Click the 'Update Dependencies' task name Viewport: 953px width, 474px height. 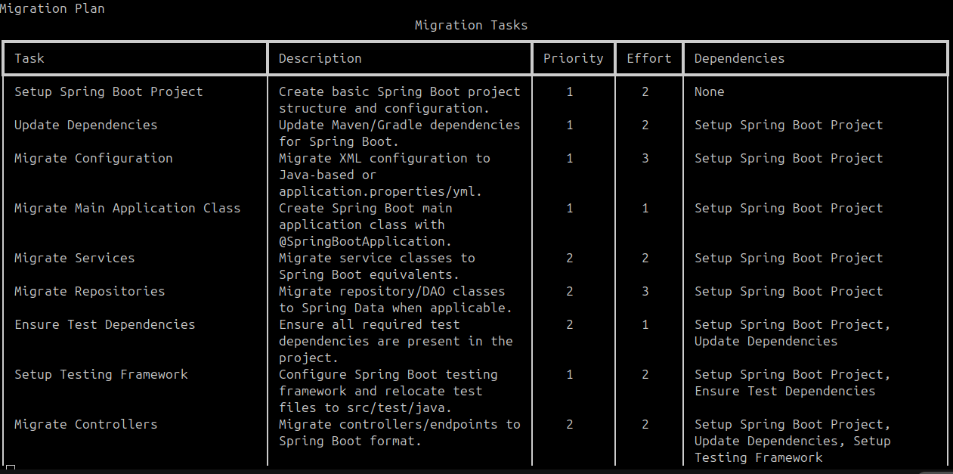click(x=86, y=125)
